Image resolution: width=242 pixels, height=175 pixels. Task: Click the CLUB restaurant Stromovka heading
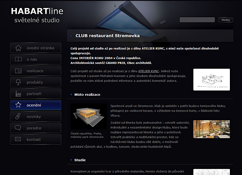coord(107,36)
